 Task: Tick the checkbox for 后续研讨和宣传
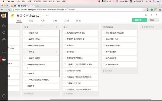104,64
